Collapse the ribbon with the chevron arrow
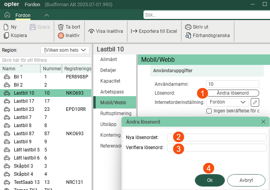The height and width of the screenshot is (190, 270). [46, 15]
